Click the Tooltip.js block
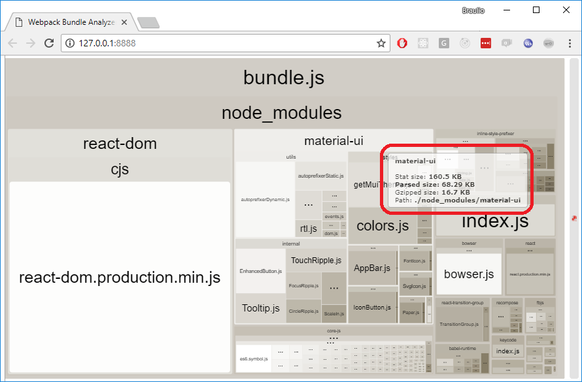Screen dimensions: 582x382 click(x=260, y=308)
